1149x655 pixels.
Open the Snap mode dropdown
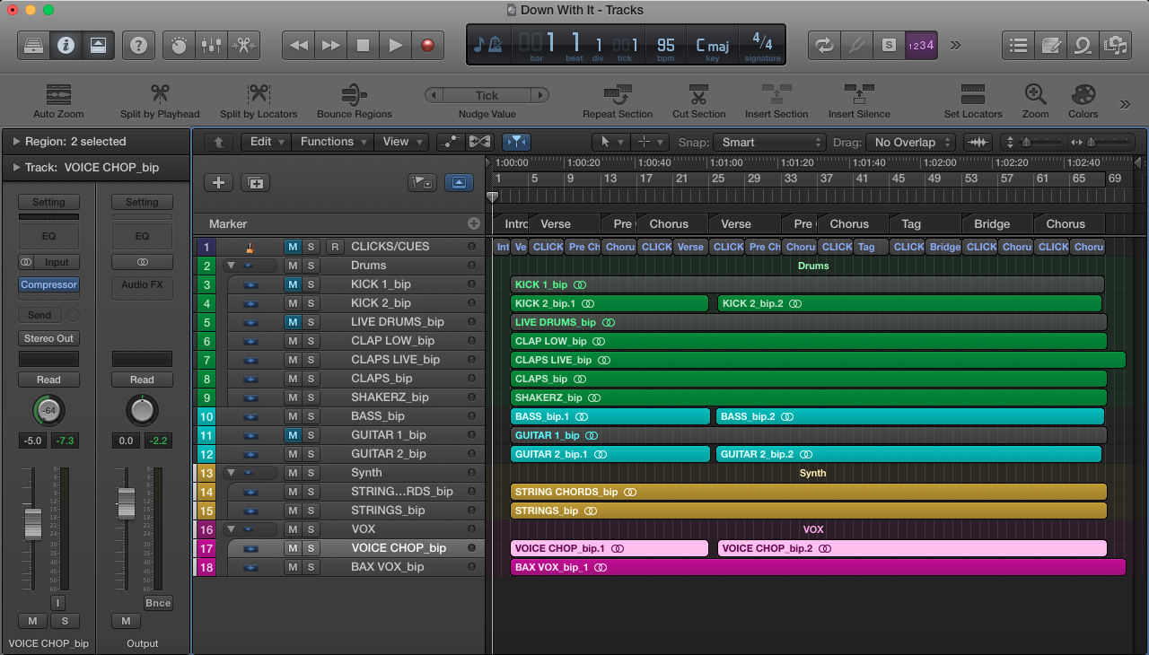point(768,142)
